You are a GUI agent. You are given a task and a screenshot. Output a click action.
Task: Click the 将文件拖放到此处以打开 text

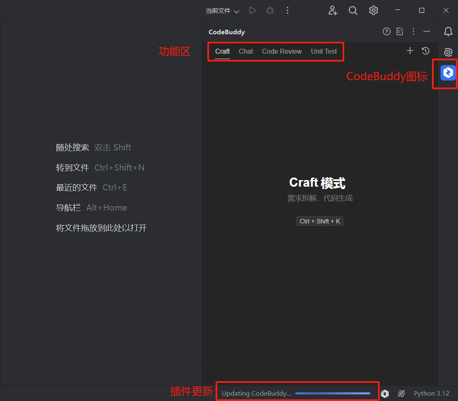pos(101,228)
